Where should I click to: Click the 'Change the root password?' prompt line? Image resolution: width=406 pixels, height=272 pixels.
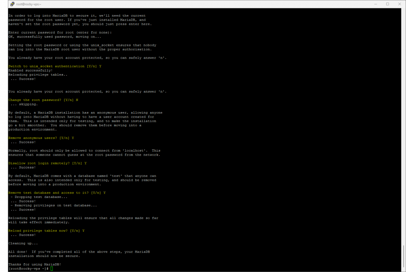coord(43,100)
